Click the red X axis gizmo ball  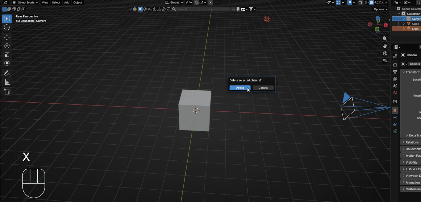point(385,25)
